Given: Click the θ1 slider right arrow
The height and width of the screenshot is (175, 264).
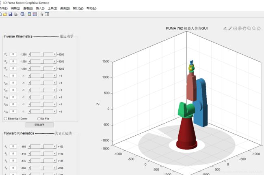Looking at the screenshot, I should (55, 147).
